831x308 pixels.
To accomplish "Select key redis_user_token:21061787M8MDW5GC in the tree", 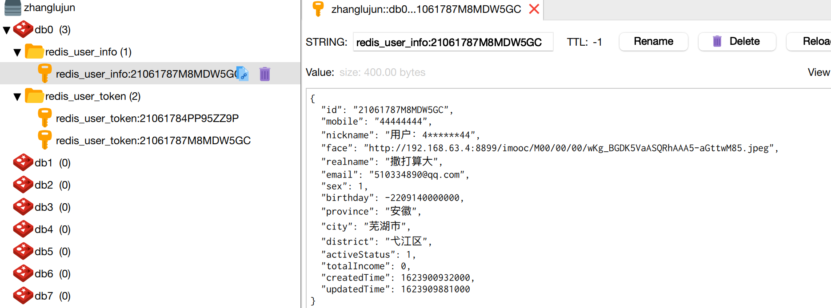I will pos(153,141).
